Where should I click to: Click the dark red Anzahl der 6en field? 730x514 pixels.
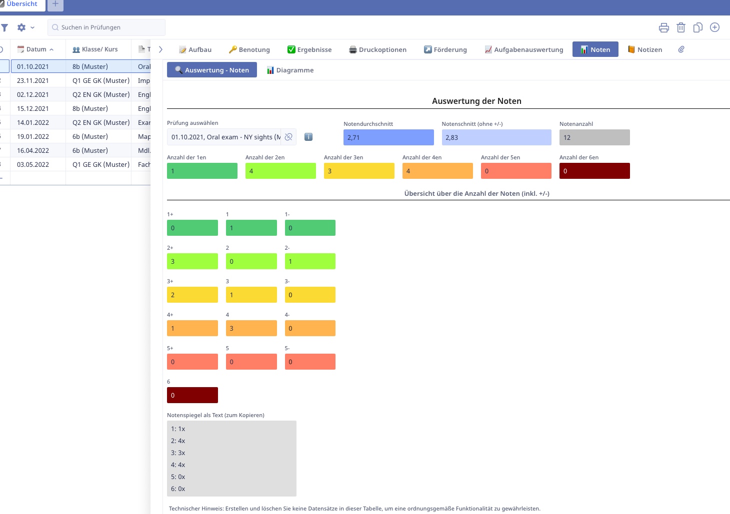point(594,171)
